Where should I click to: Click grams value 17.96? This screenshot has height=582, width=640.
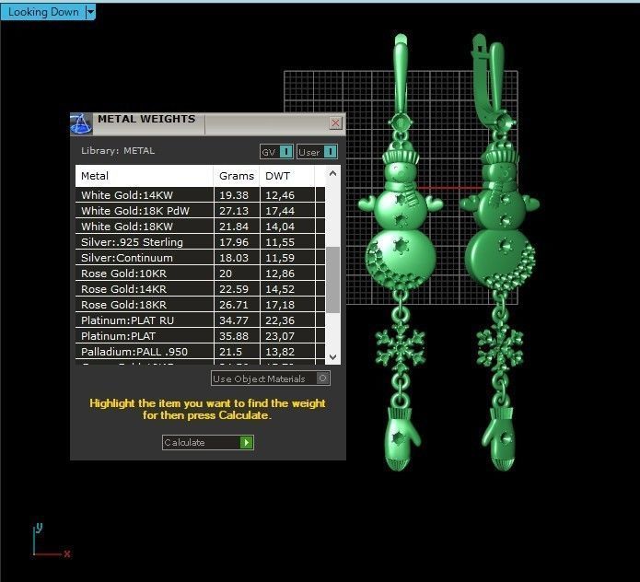[234, 242]
